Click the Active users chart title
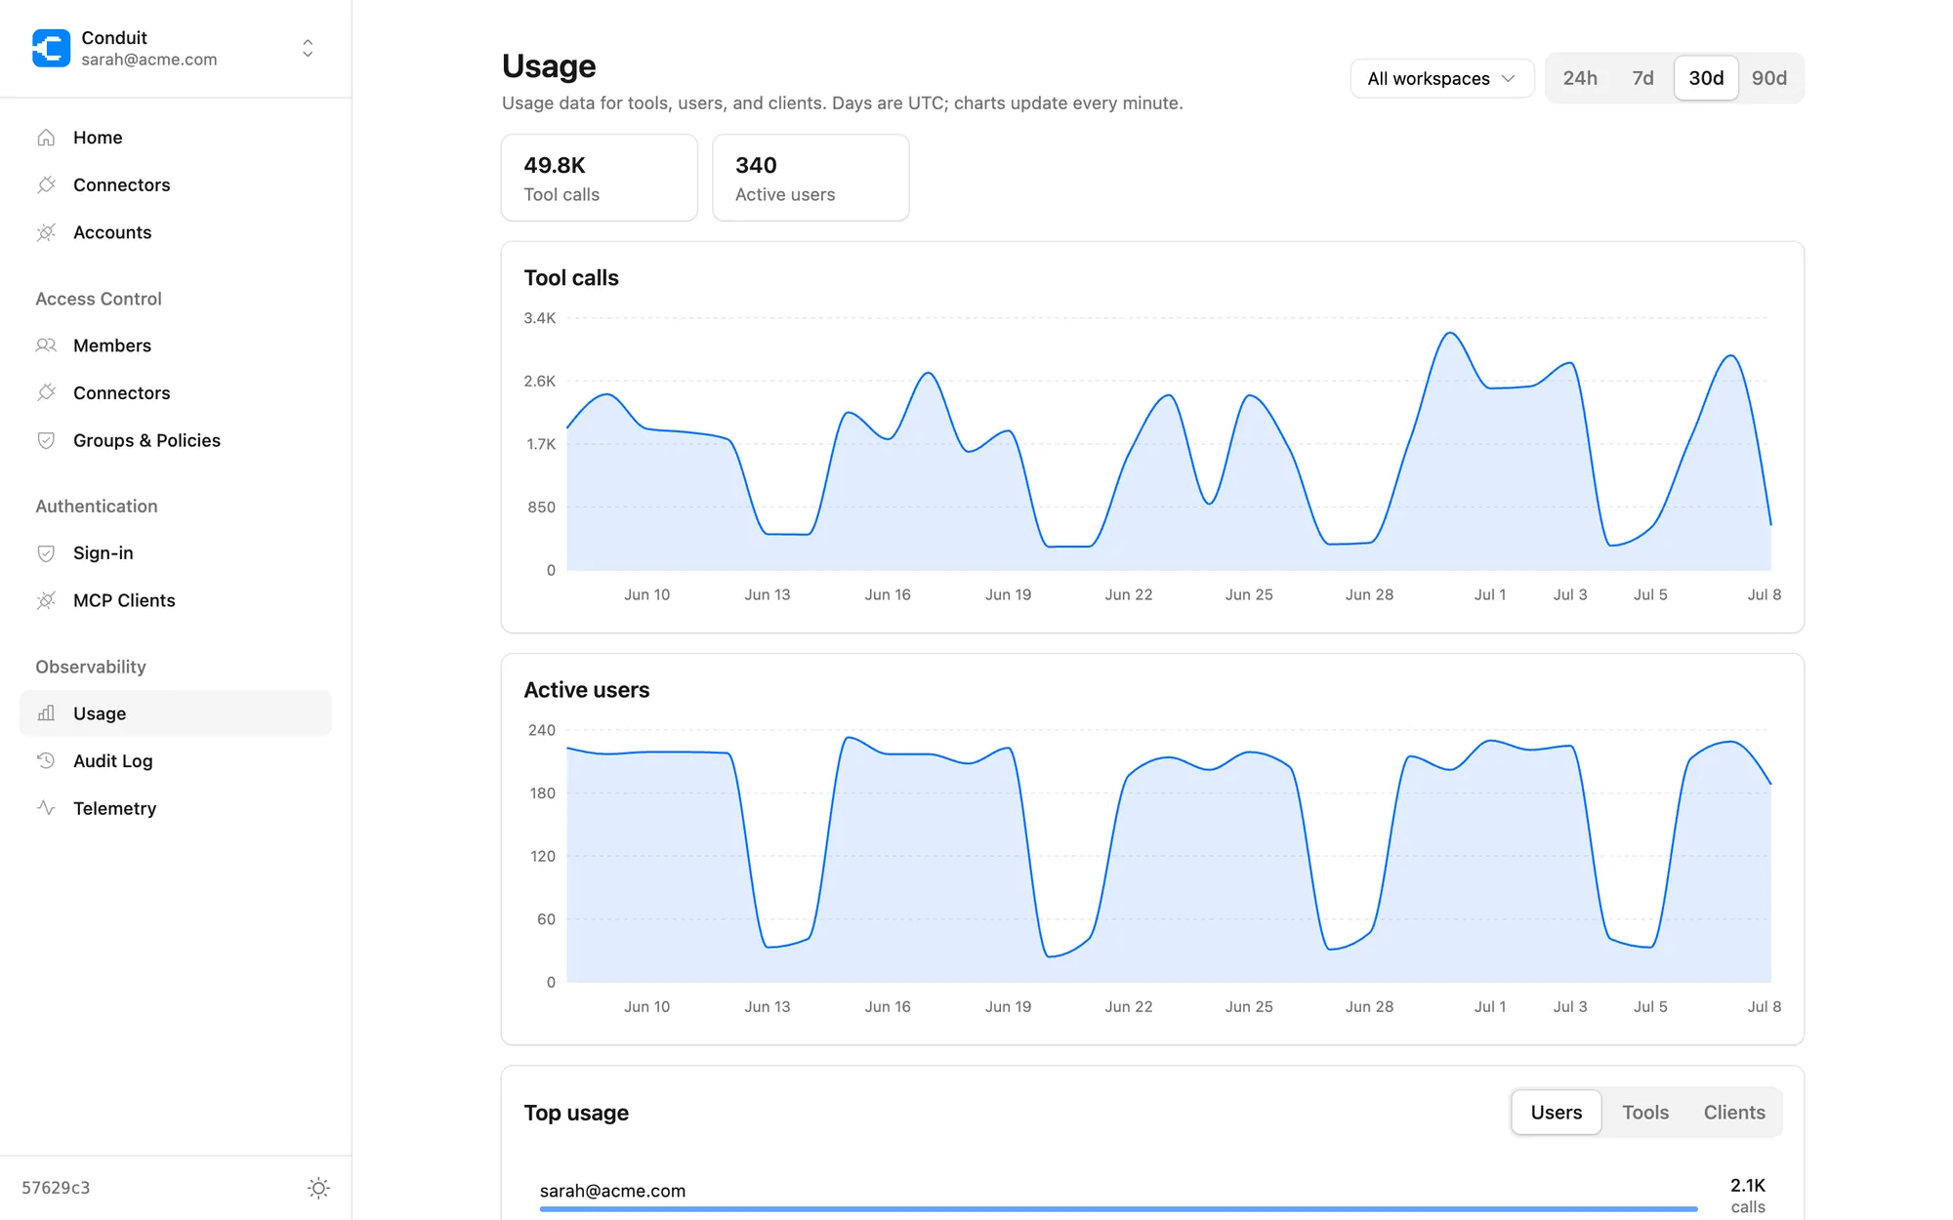The height and width of the screenshot is (1220, 1953). [x=587, y=690]
